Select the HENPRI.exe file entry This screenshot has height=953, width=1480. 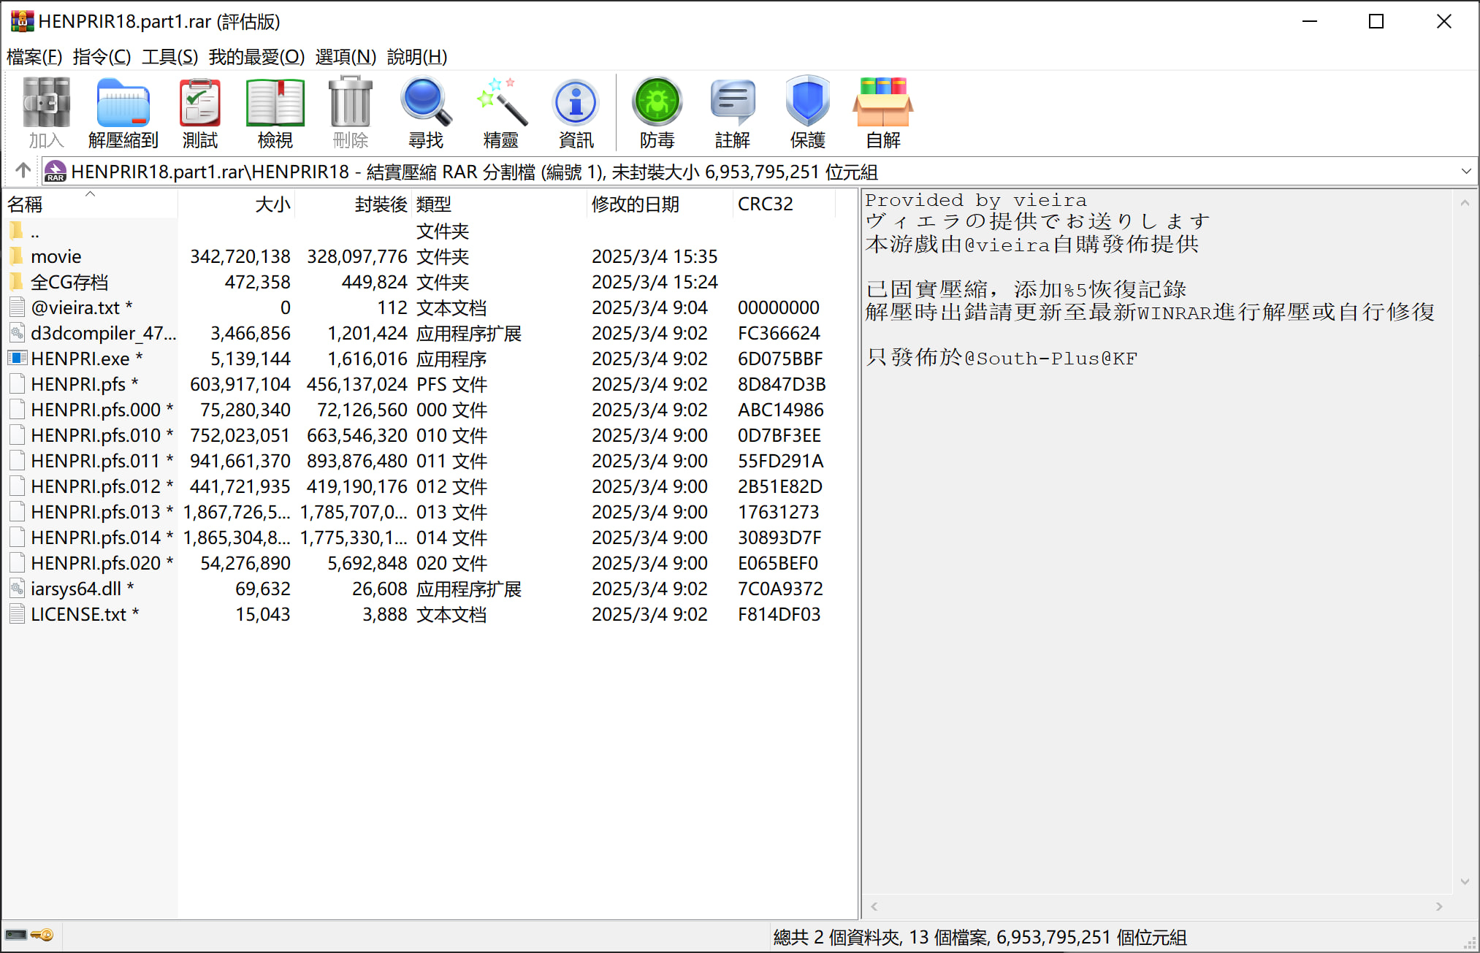80,359
